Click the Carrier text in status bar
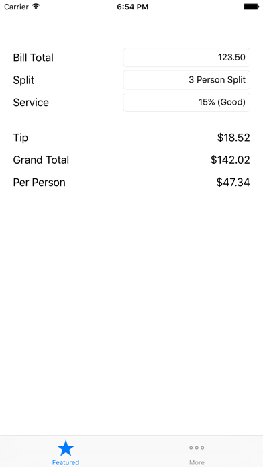The image size is (263, 467). [x=16, y=7]
